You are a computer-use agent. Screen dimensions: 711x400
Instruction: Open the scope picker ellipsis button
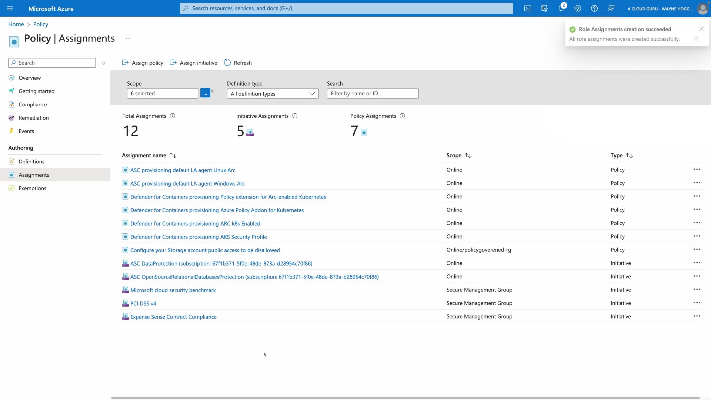point(205,93)
